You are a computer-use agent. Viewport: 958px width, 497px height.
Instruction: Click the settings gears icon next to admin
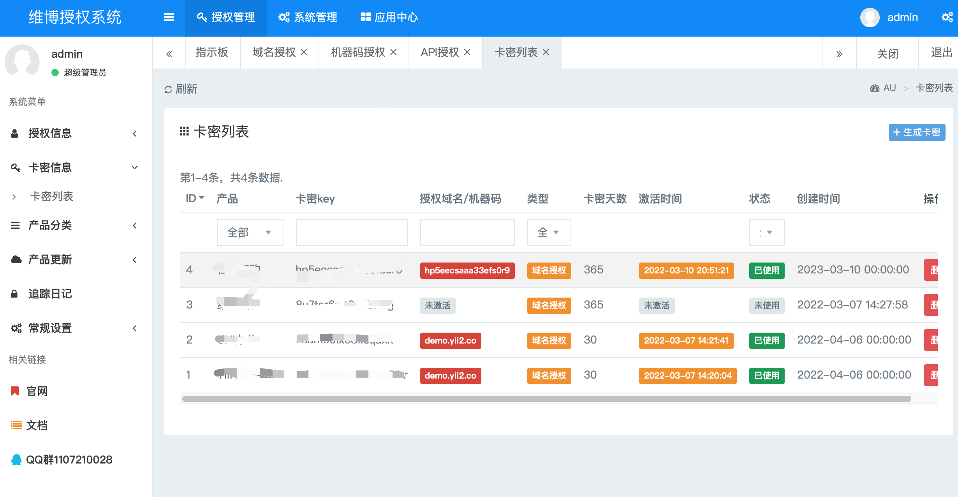tap(947, 17)
